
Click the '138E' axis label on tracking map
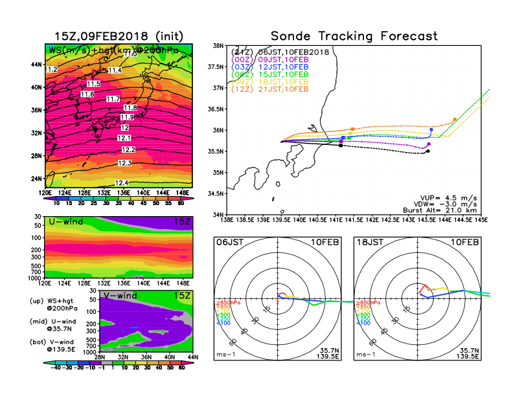[x=227, y=220]
